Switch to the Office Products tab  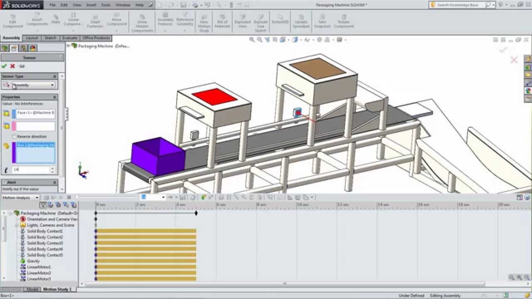[x=96, y=38]
